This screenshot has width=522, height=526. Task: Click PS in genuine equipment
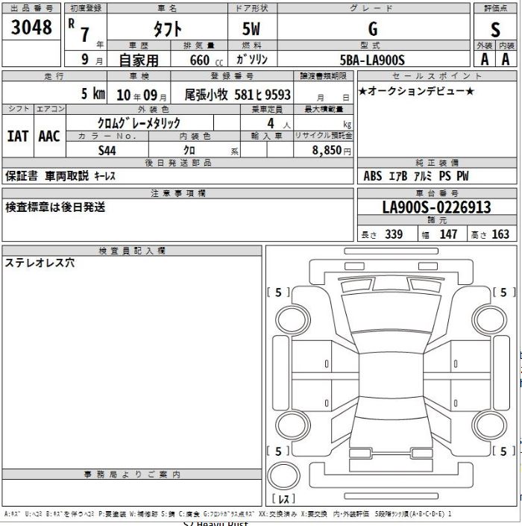coord(445,176)
